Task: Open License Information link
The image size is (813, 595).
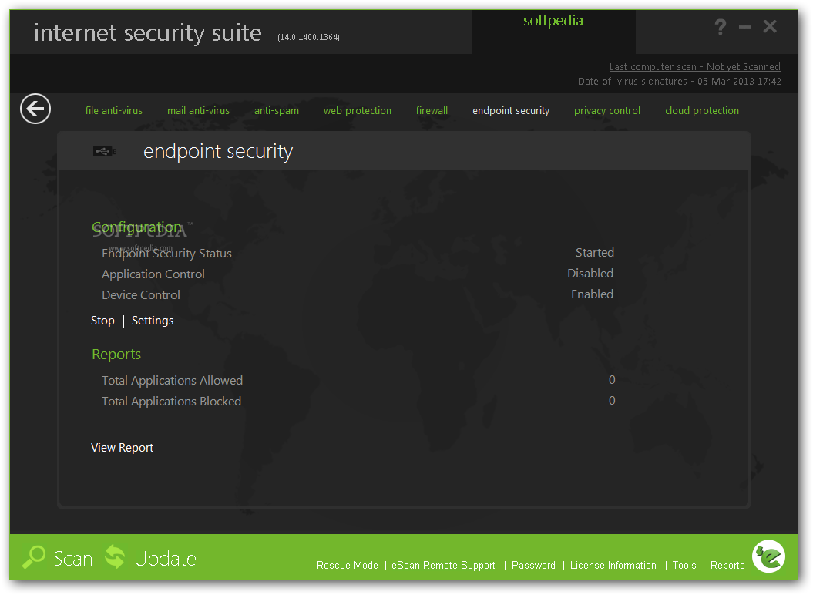Action: [x=613, y=566]
